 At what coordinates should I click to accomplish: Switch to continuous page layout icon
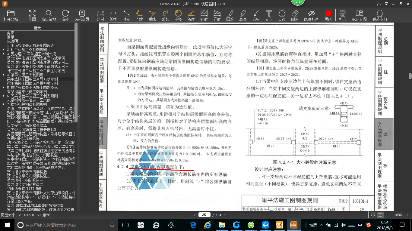380,215
